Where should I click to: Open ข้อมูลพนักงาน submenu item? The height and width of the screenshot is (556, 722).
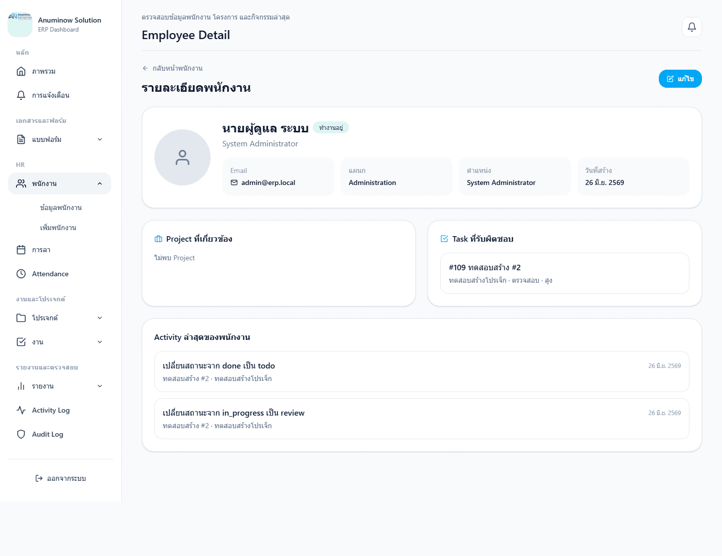click(61, 208)
